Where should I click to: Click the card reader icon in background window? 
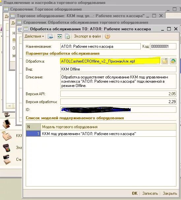click(x=7, y=159)
